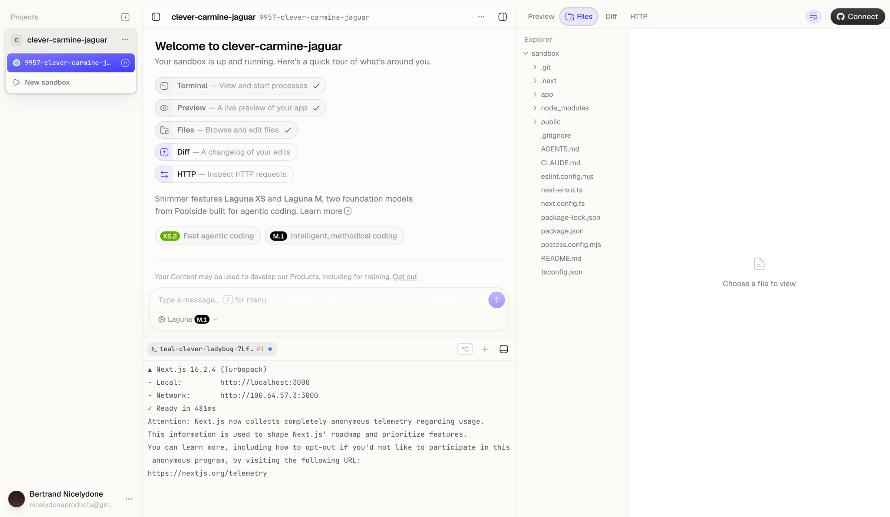Screen dimensions: 890x517
Task: Toggle word wrap icon near Connect
Action: click(813, 17)
